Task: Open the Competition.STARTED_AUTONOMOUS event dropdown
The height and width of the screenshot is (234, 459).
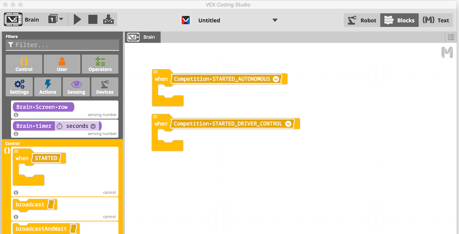Action: [x=276, y=79]
